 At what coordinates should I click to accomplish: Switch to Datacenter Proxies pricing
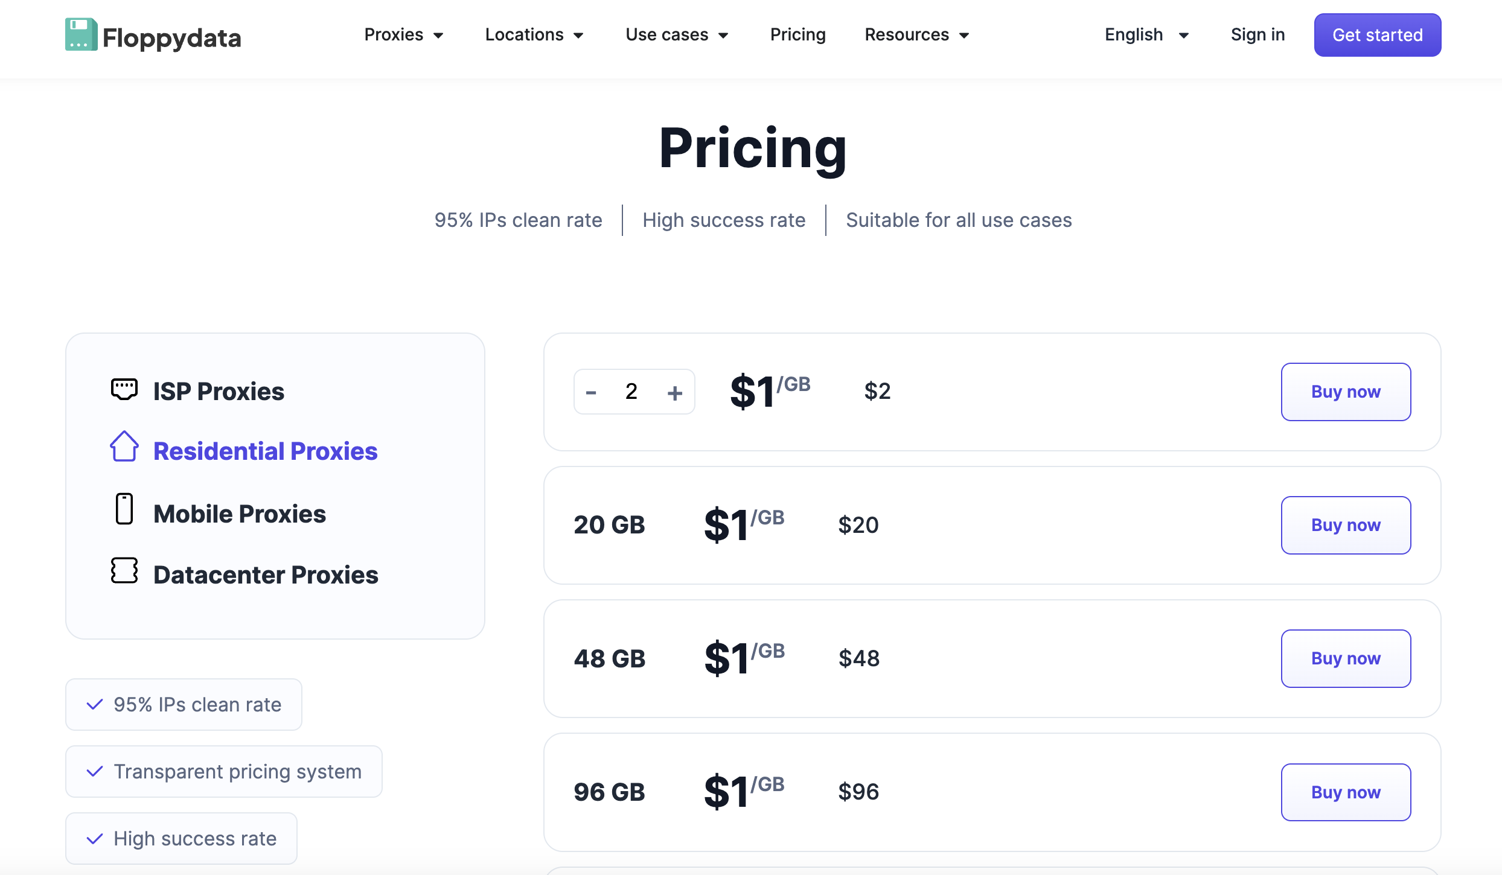coord(266,574)
